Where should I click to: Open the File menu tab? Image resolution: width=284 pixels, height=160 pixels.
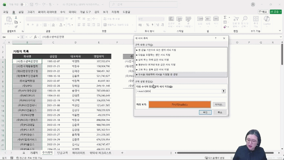coord(6,12)
